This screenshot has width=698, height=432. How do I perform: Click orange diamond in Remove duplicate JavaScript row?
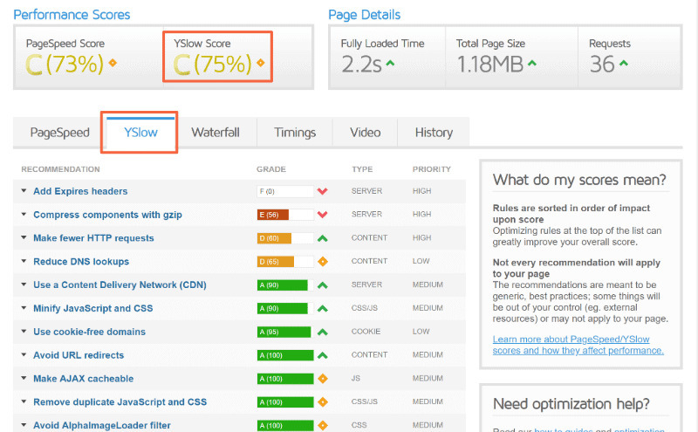tap(323, 401)
